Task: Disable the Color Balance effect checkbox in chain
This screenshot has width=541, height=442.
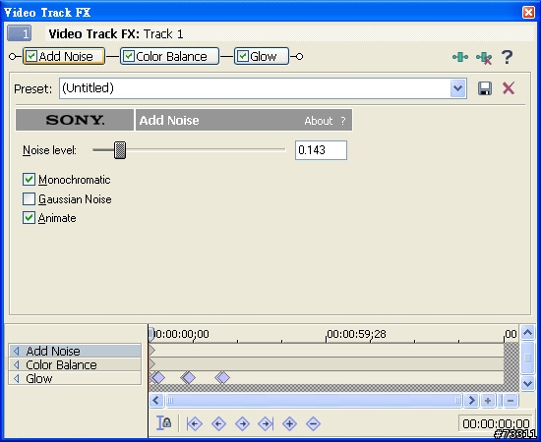Action: [129, 56]
